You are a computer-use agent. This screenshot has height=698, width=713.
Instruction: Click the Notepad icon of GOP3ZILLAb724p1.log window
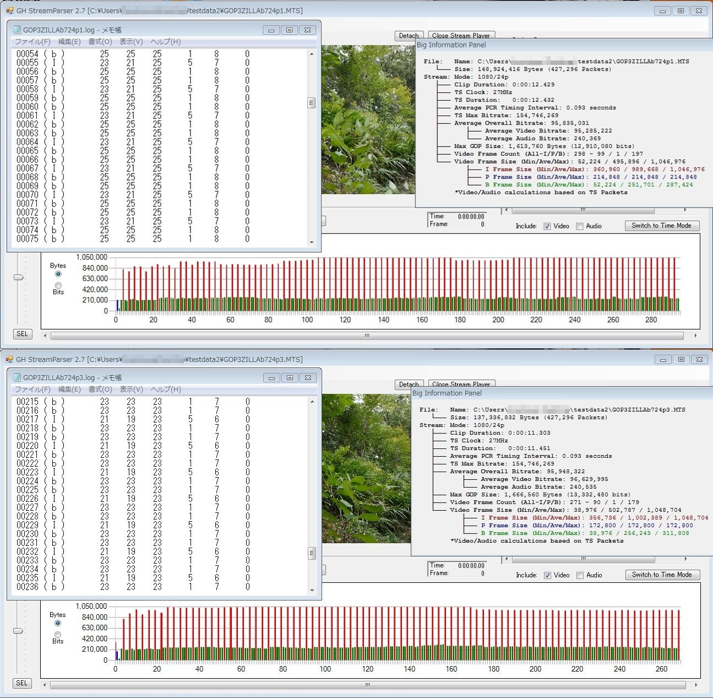click(x=17, y=30)
